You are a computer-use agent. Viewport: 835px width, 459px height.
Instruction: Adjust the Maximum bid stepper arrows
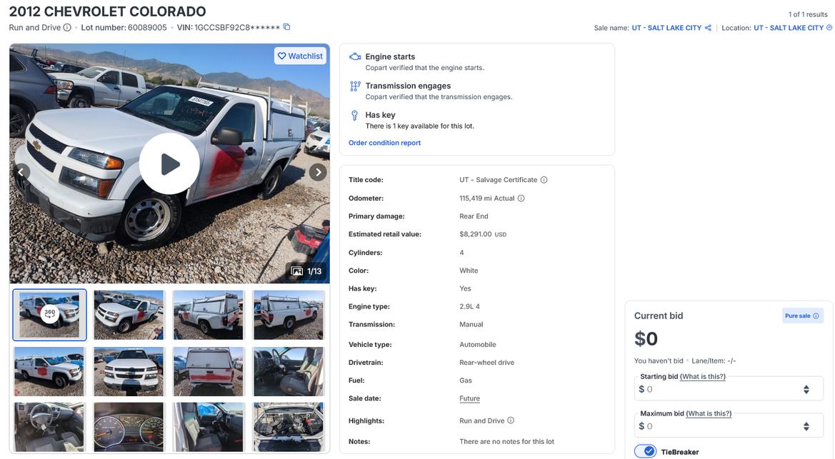[806, 427]
